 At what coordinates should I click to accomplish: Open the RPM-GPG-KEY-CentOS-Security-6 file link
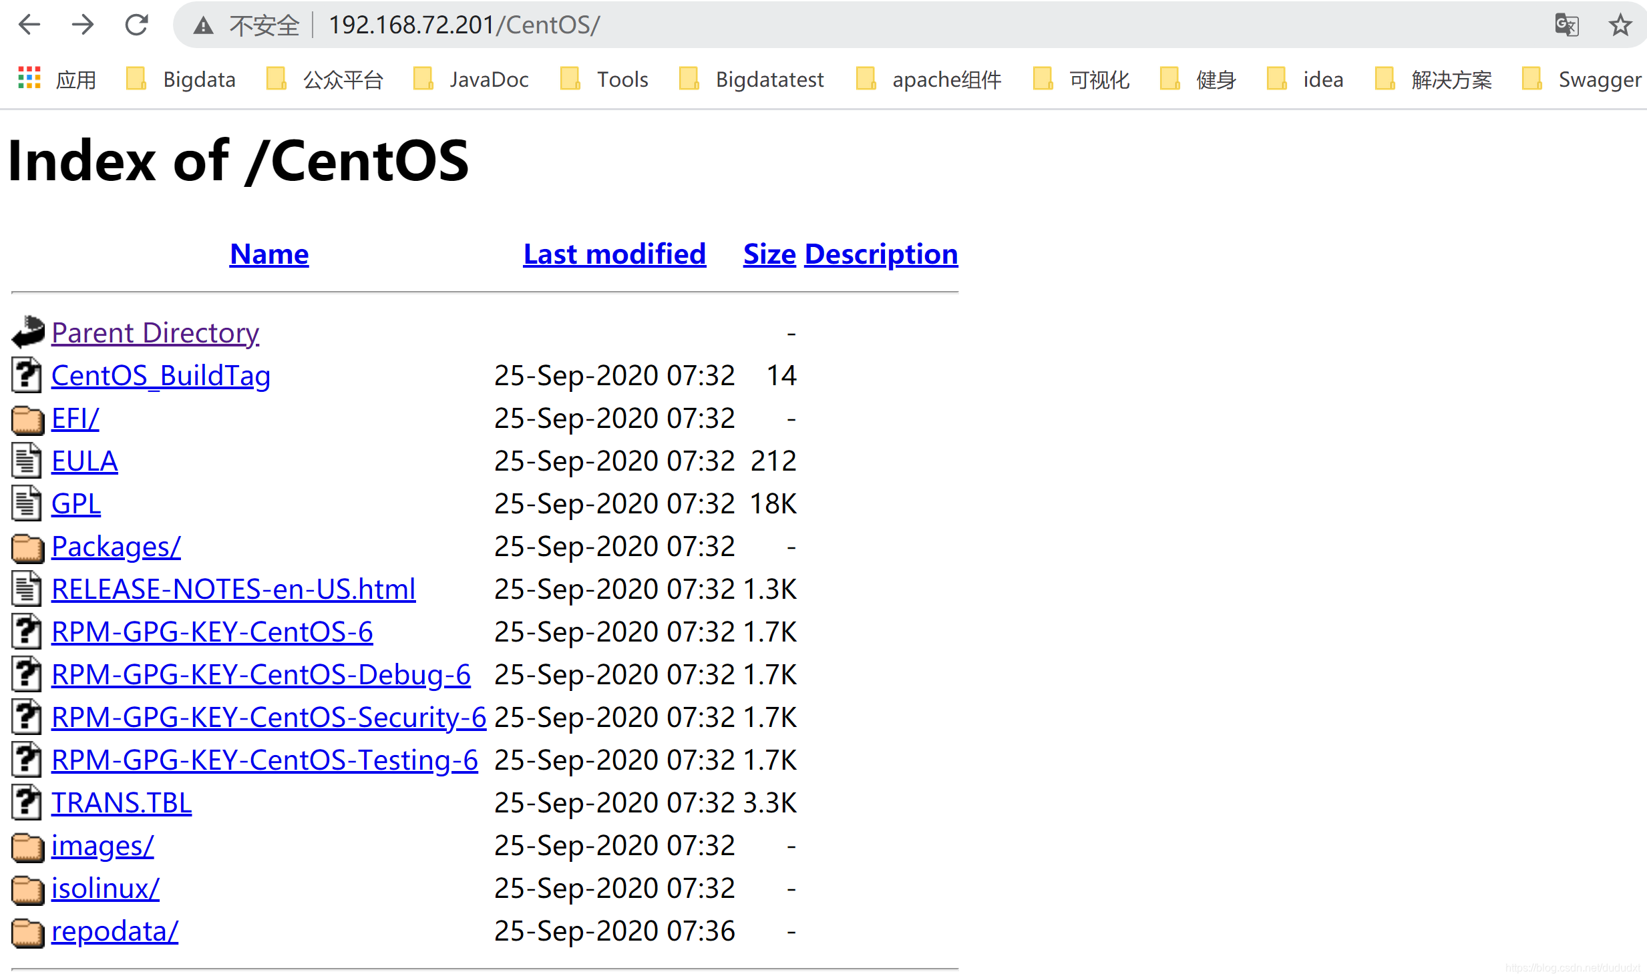tap(268, 718)
